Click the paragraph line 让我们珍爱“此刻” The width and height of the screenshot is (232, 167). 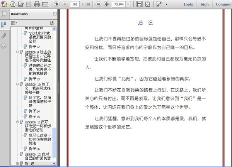(143, 79)
